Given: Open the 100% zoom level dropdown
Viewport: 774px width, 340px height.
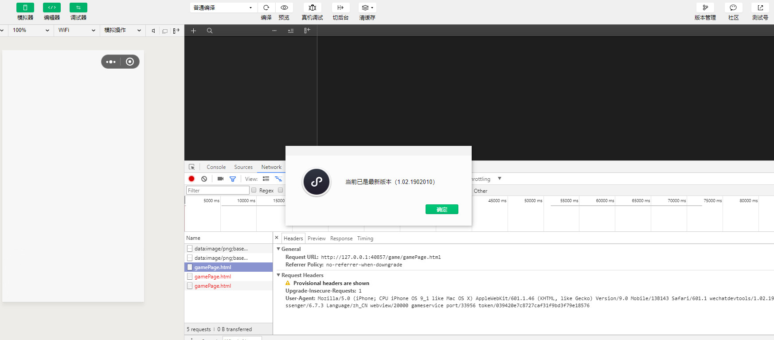Looking at the screenshot, I should pos(31,30).
